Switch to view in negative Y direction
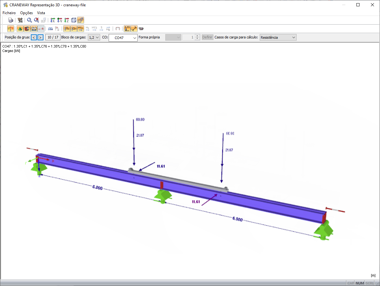 (60, 20)
